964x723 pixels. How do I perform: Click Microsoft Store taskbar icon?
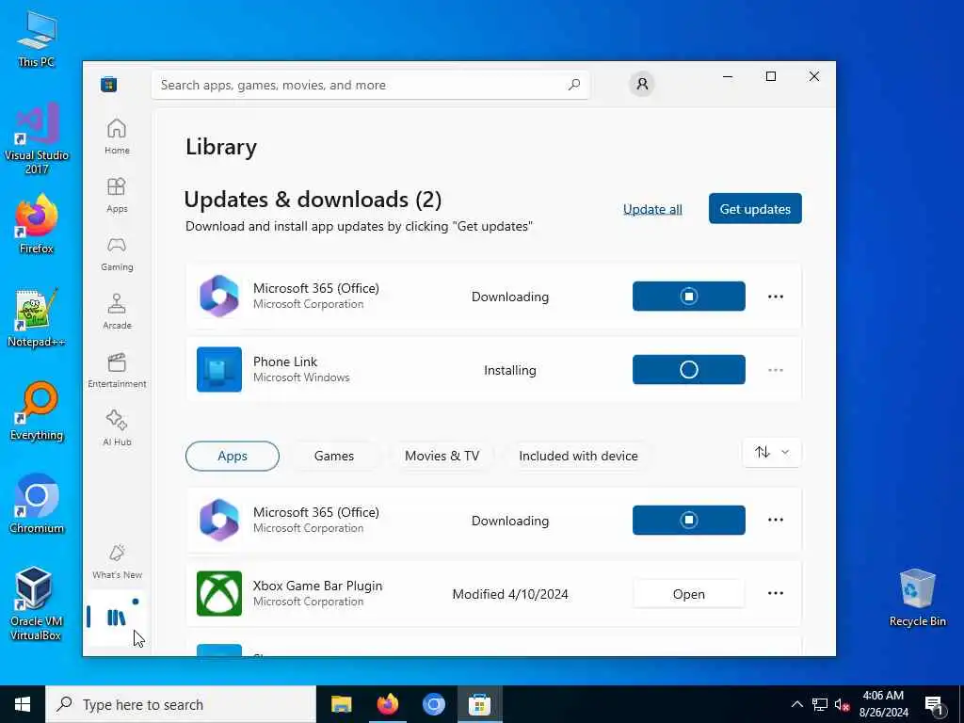(x=479, y=704)
